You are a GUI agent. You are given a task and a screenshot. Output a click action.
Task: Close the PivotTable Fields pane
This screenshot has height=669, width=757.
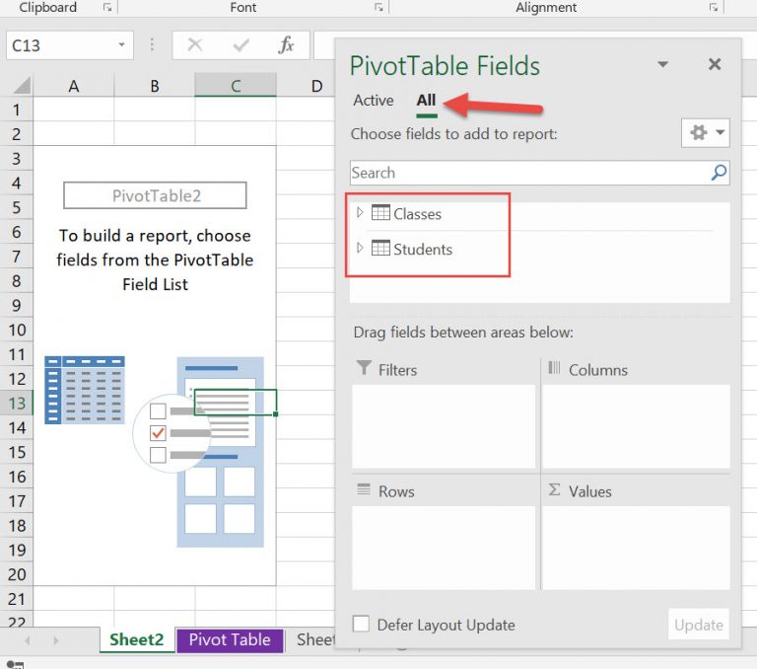tap(715, 65)
